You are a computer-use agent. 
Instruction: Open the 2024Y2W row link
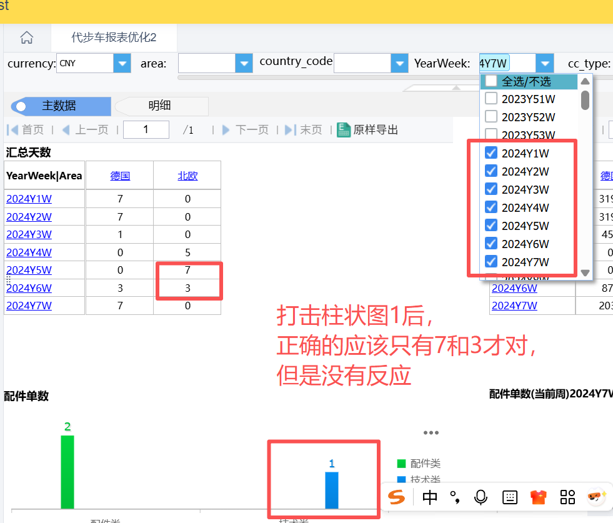click(x=29, y=217)
